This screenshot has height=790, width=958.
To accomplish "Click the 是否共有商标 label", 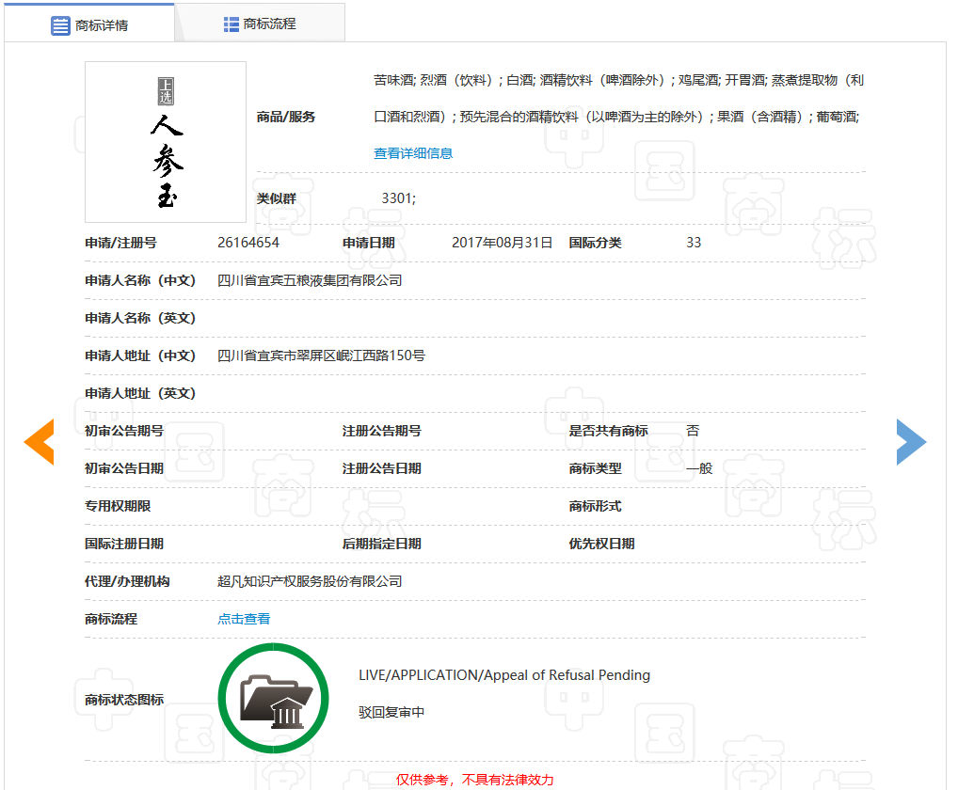I will point(609,431).
